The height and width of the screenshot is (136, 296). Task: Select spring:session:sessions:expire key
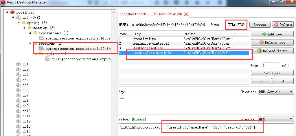pyautogui.click(x=81, y=59)
